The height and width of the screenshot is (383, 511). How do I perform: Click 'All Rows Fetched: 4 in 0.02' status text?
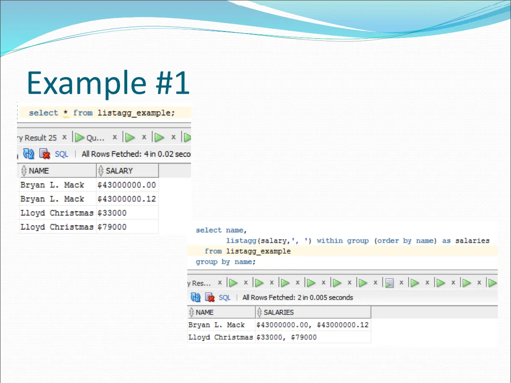pos(136,154)
